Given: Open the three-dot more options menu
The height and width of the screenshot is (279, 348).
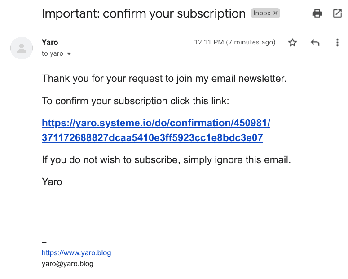Looking at the screenshot, I should (x=337, y=43).
